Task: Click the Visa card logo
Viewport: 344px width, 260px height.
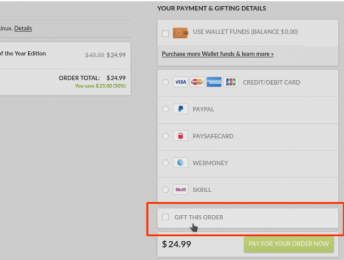Action: coord(180,82)
